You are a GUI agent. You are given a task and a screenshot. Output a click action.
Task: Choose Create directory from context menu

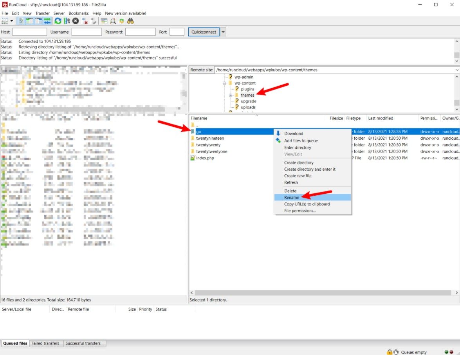[x=312, y=162]
